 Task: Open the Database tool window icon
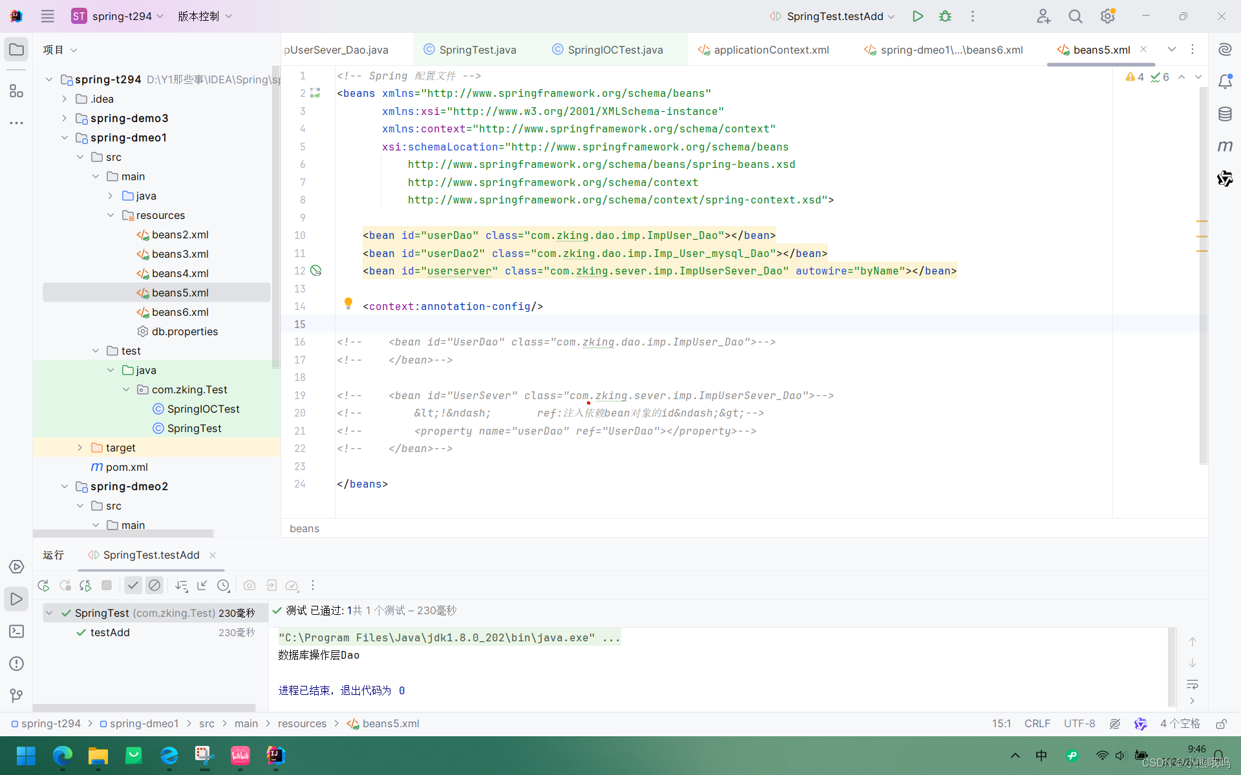pos(1225,114)
